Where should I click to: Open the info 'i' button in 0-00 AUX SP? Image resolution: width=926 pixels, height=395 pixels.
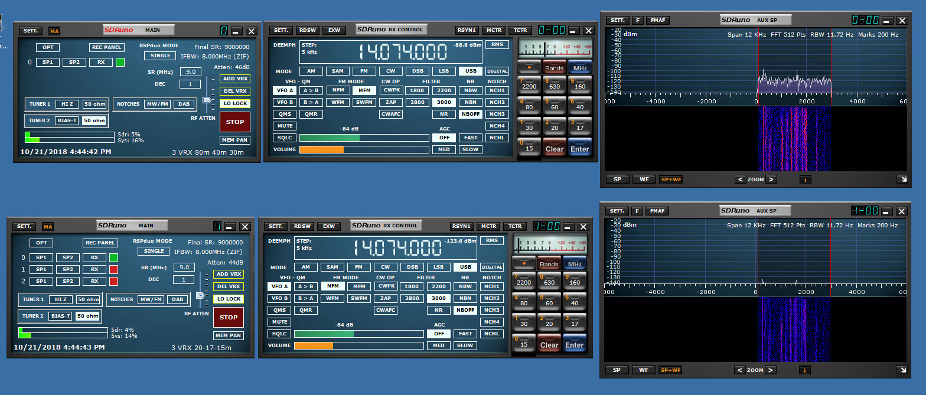806,179
